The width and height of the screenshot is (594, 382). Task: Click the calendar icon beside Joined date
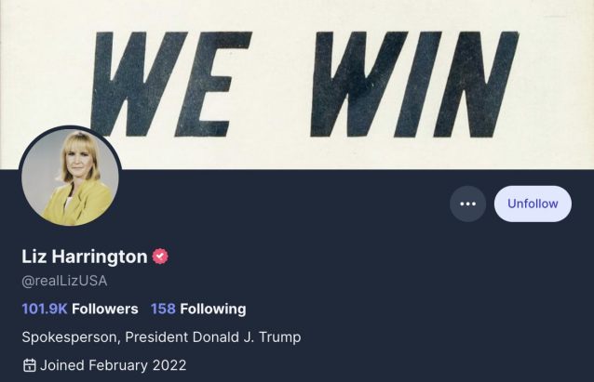point(29,365)
